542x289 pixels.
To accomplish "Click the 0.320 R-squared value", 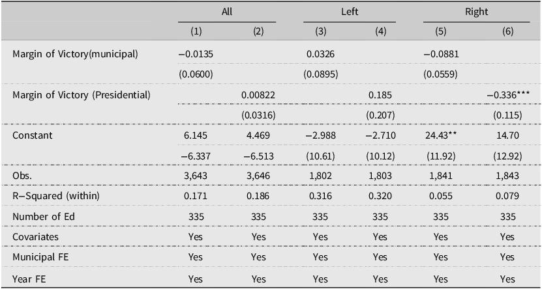I will [380, 196].
